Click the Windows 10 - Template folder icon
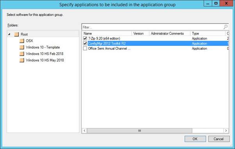 (22, 47)
